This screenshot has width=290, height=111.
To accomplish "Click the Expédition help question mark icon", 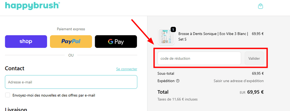I will (x=178, y=81).
